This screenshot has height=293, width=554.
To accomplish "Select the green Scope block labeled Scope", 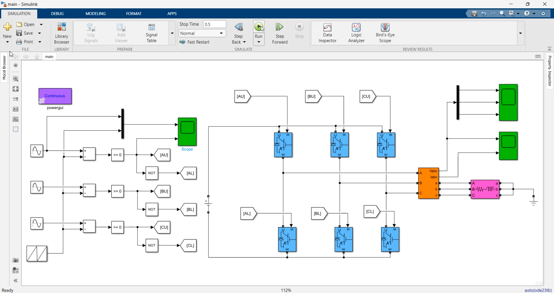I will click(187, 132).
